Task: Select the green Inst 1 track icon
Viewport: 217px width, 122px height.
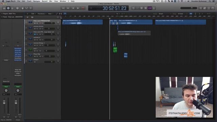Action: pos(30,50)
